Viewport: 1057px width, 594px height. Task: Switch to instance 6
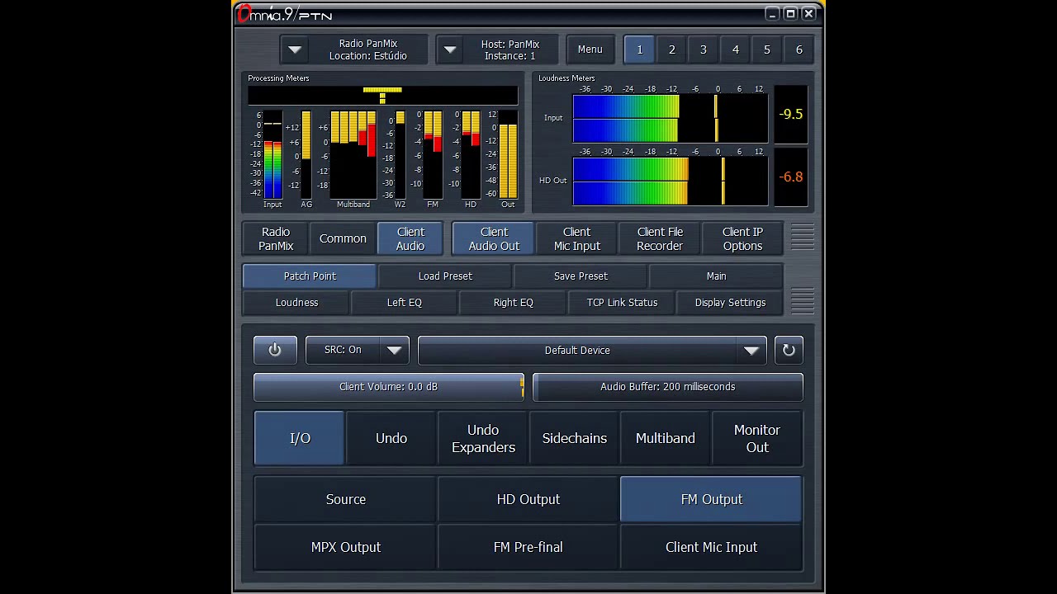tap(799, 49)
